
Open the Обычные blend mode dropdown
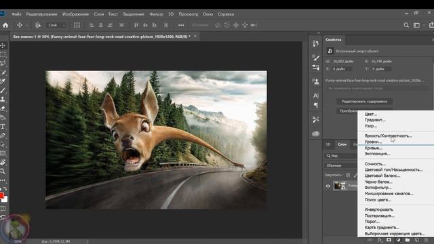[340, 165]
